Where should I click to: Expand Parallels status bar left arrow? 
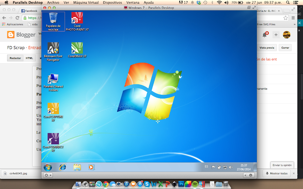pyautogui.click(x=245, y=175)
